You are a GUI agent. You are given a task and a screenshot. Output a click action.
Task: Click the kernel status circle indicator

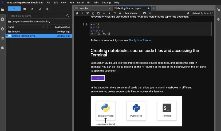point(212,13)
